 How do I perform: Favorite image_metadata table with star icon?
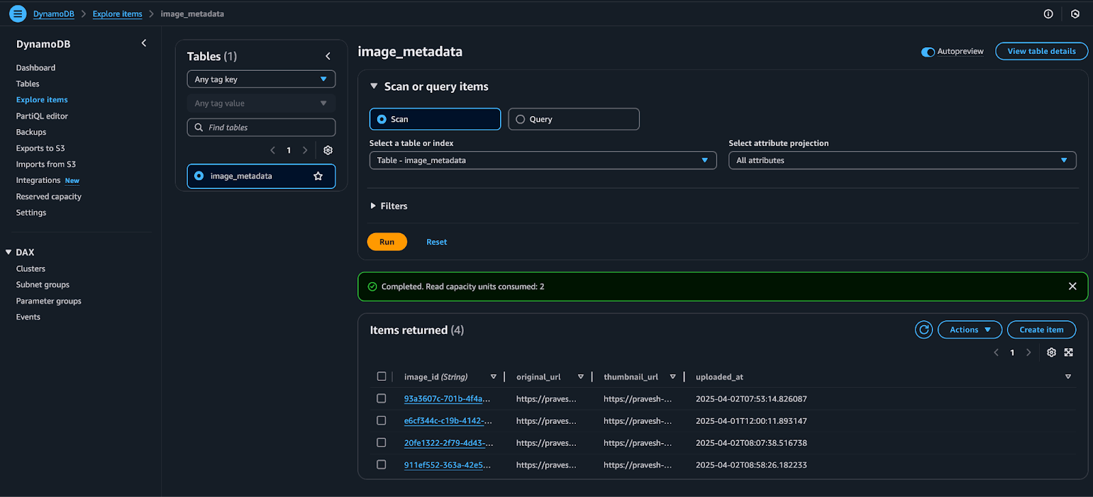[x=318, y=176]
